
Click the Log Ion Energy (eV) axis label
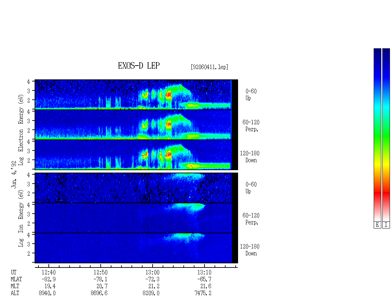point(21,218)
